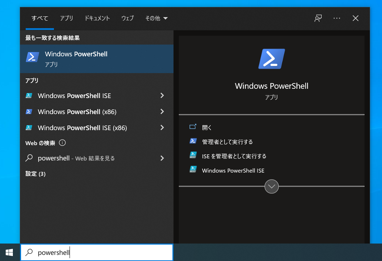
Task: Switch to the アプリ tab
Action: click(x=66, y=18)
